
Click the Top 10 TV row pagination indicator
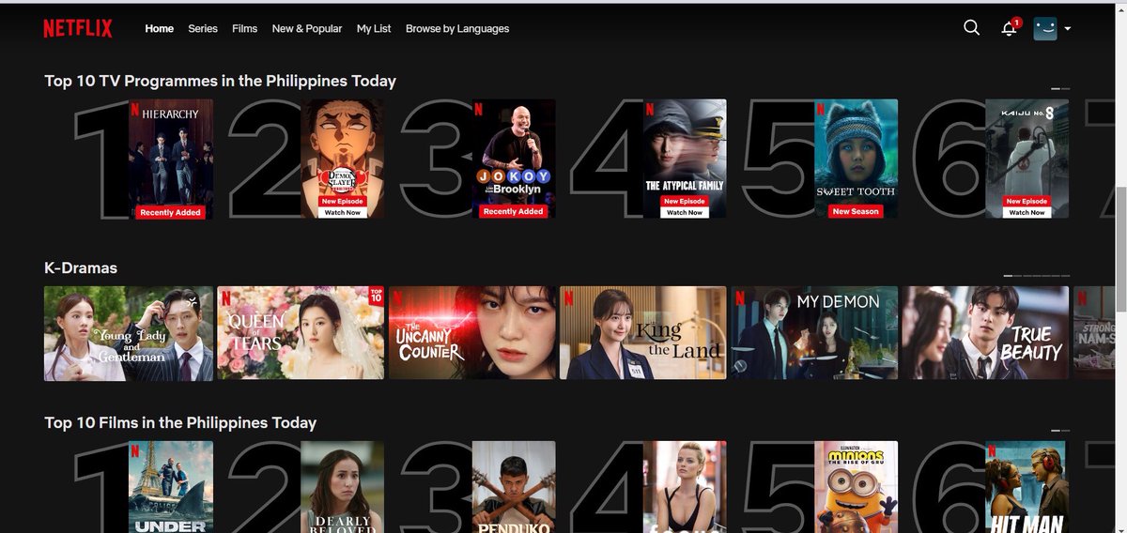tap(1060, 88)
